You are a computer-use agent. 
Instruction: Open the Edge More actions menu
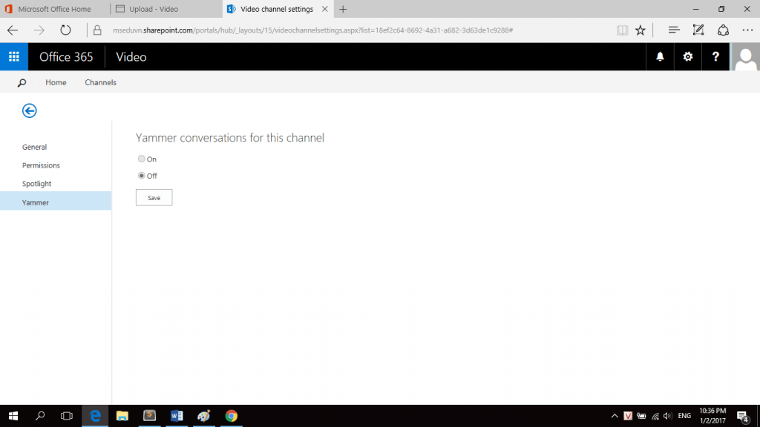[748, 30]
